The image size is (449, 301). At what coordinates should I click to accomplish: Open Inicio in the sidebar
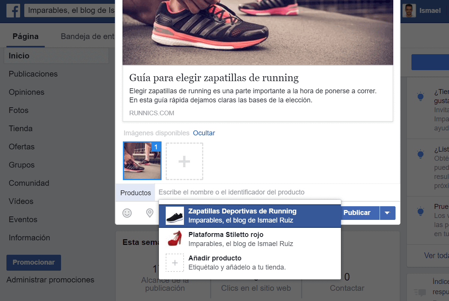(x=57, y=56)
